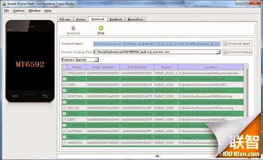263x160 pixels.
Task: Select the Download tab
Action: (98, 19)
